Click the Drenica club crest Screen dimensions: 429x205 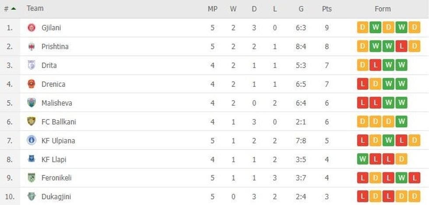(x=31, y=84)
